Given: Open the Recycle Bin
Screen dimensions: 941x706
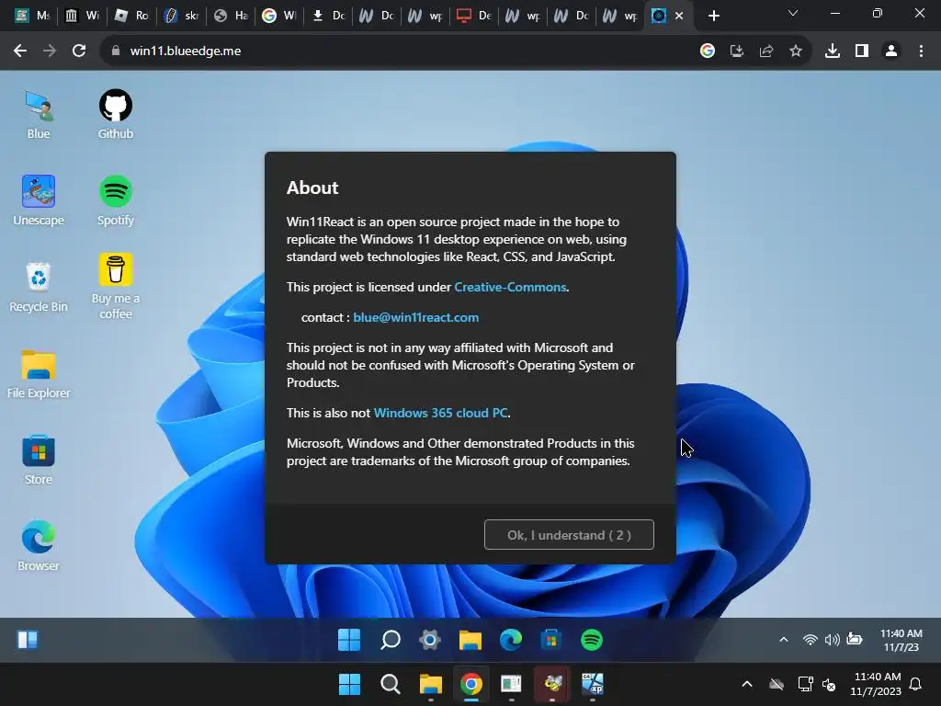Looking at the screenshot, I should 39,287.
